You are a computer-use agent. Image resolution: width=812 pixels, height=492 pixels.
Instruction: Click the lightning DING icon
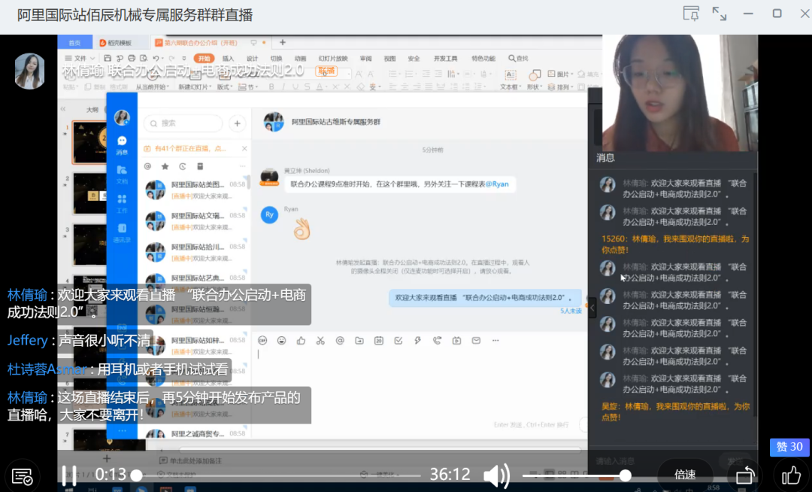(x=417, y=340)
